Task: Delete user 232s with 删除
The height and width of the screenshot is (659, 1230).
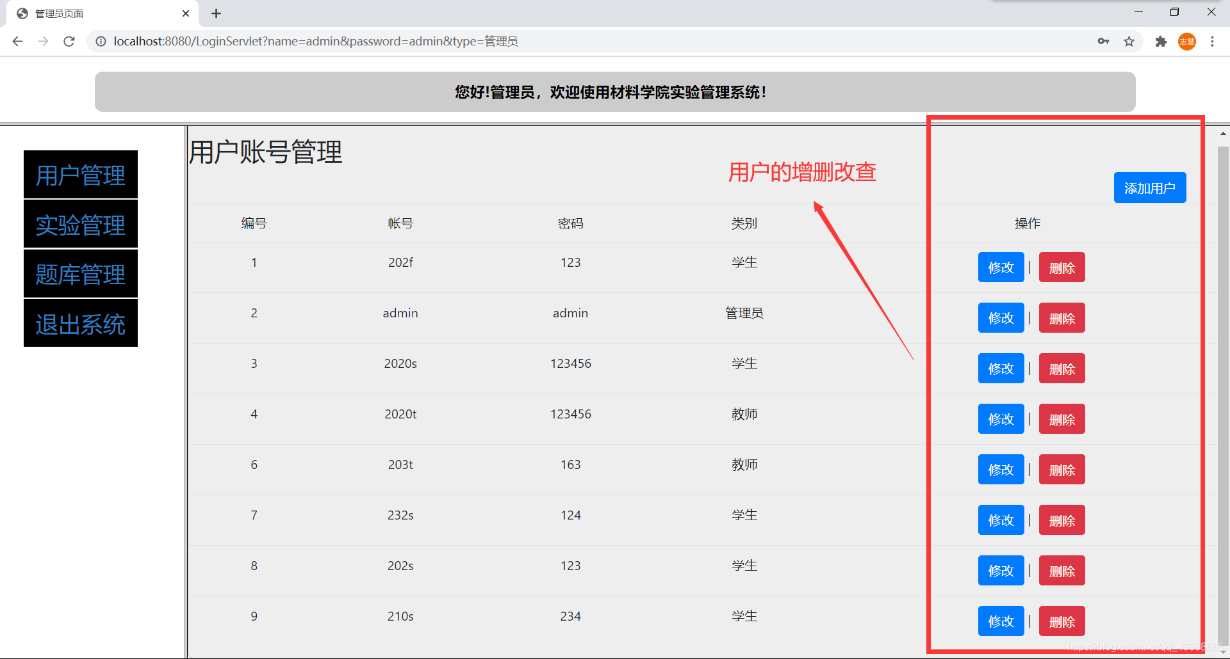Action: tap(1062, 520)
